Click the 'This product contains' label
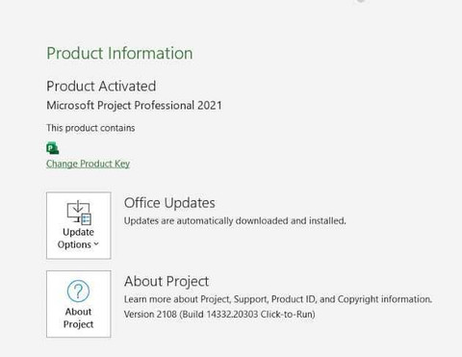The height and width of the screenshot is (357, 462). 90,128
